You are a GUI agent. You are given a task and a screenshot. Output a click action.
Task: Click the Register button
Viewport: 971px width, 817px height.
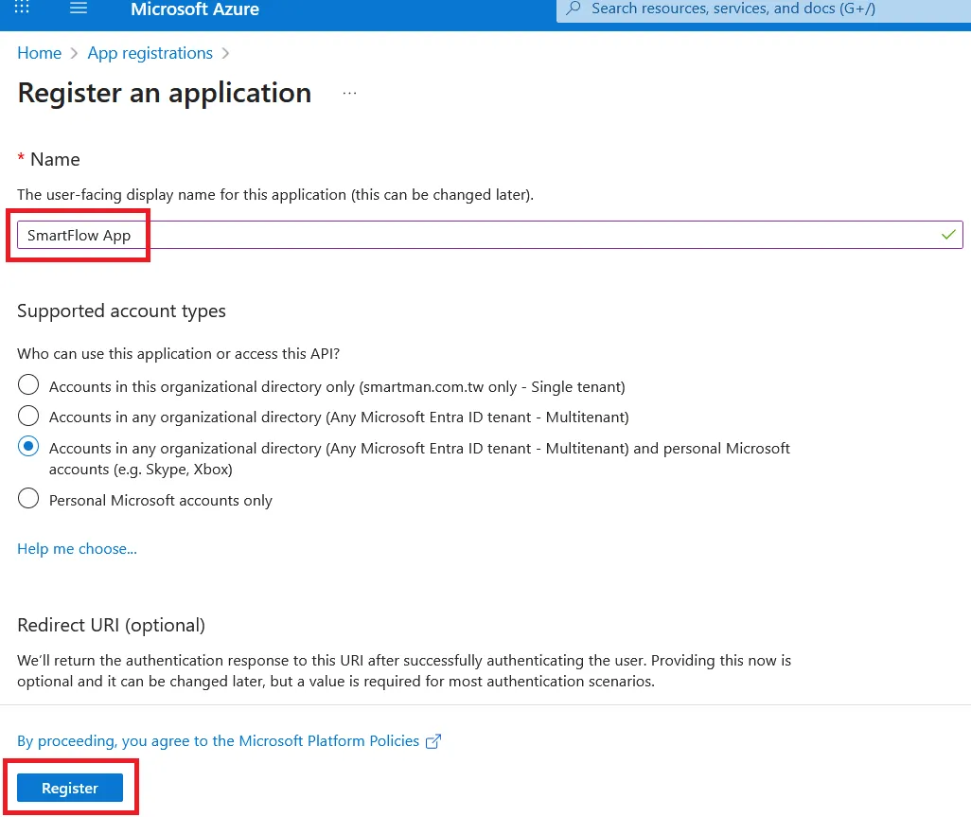70,788
